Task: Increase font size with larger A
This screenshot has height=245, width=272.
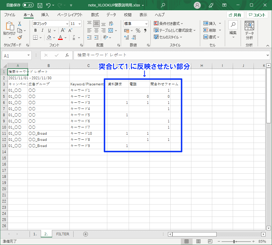Action: point(63,31)
